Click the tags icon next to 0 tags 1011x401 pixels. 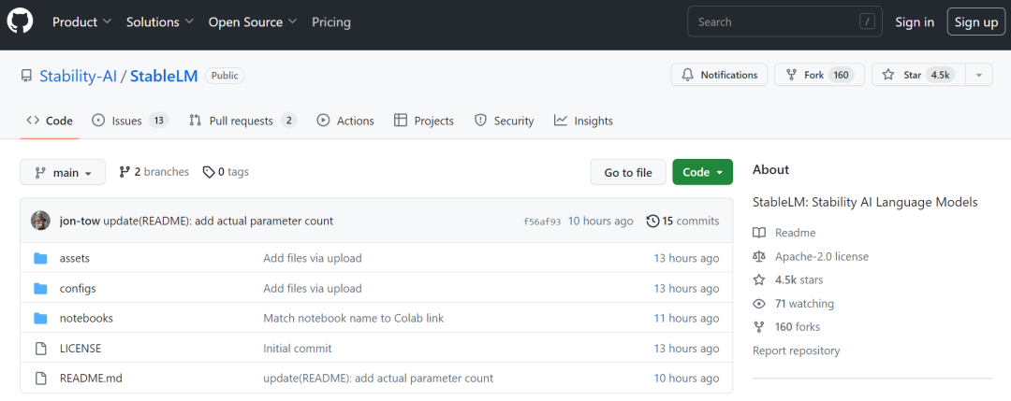click(x=209, y=172)
